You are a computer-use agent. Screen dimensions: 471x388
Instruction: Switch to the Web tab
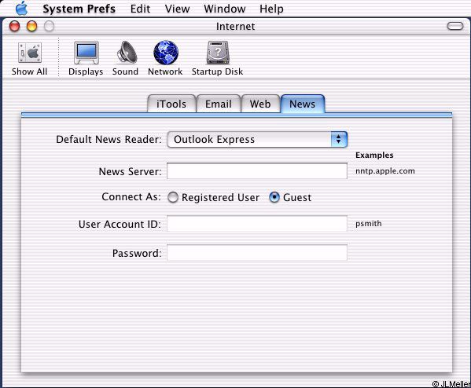point(260,104)
